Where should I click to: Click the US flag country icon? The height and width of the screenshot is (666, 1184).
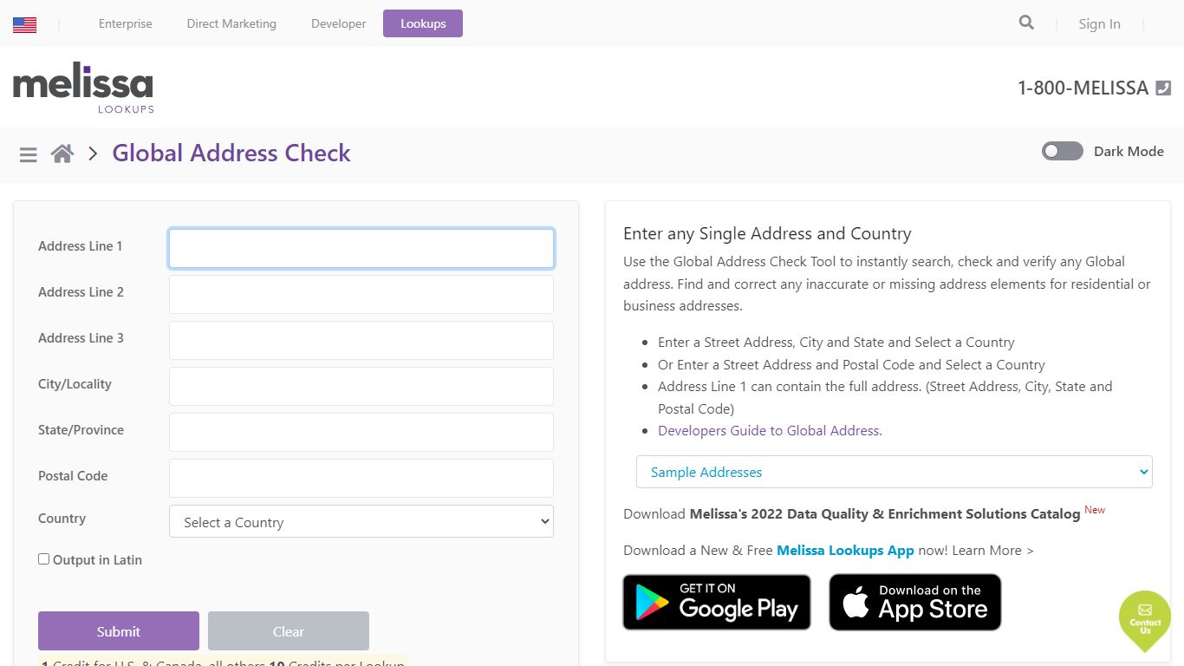(24, 24)
